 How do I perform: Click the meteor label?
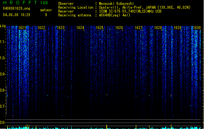(x=46, y=10)
